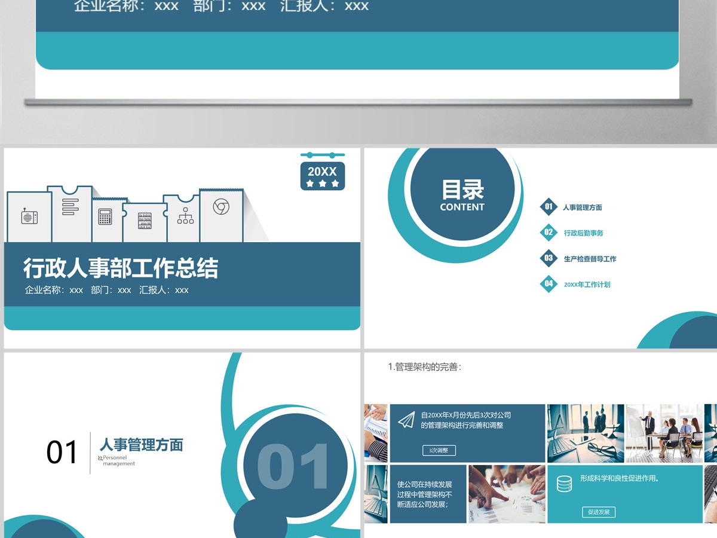Click the 01 diamond marker in contents
The height and width of the screenshot is (538, 717).
point(549,207)
